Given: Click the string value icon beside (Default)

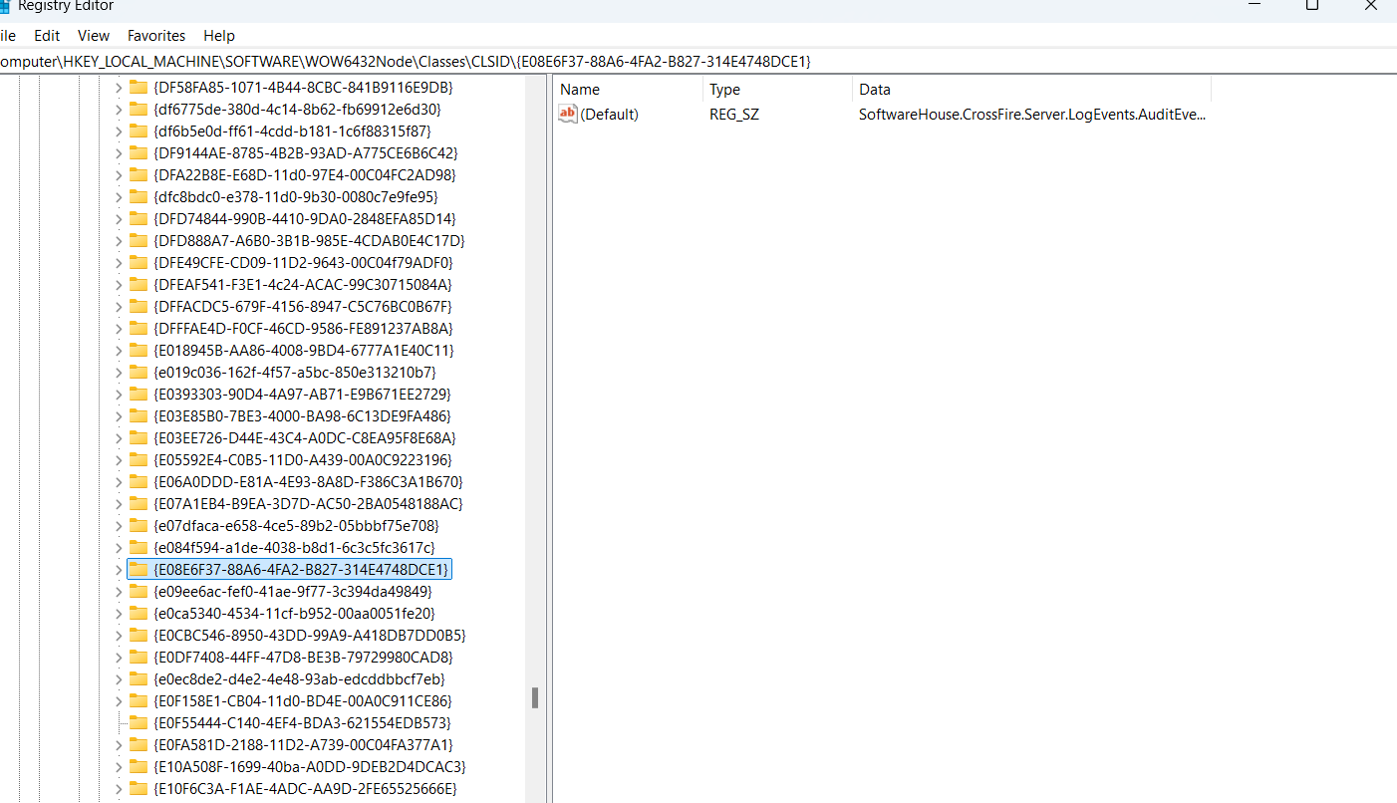Looking at the screenshot, I should coord(568,115).
